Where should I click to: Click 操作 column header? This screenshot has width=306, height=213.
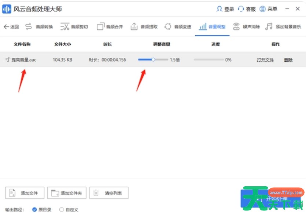(x=276, y=44)
